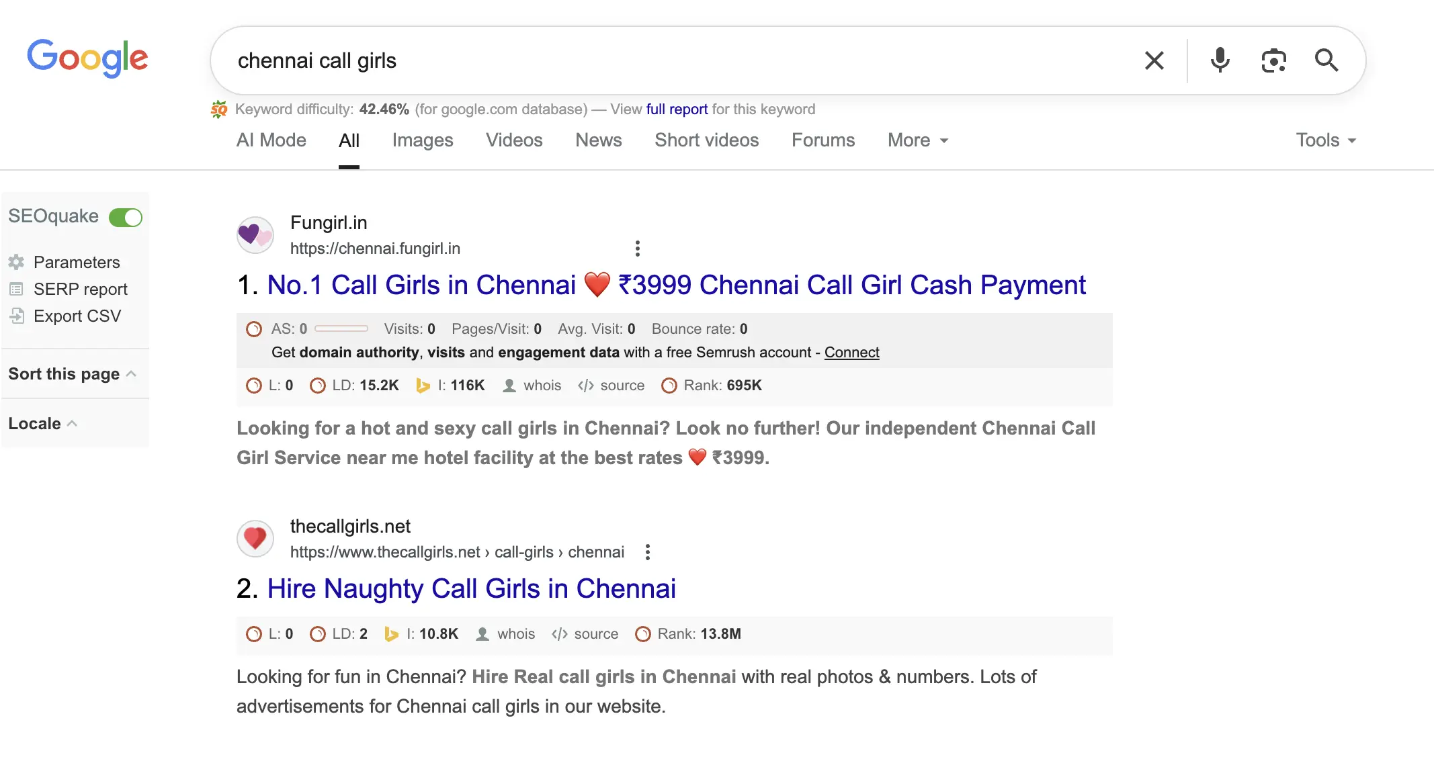Viewport: 1434px width, 759px height.
Task: Expand the More search filters dropdown
Action: [918, 140]
